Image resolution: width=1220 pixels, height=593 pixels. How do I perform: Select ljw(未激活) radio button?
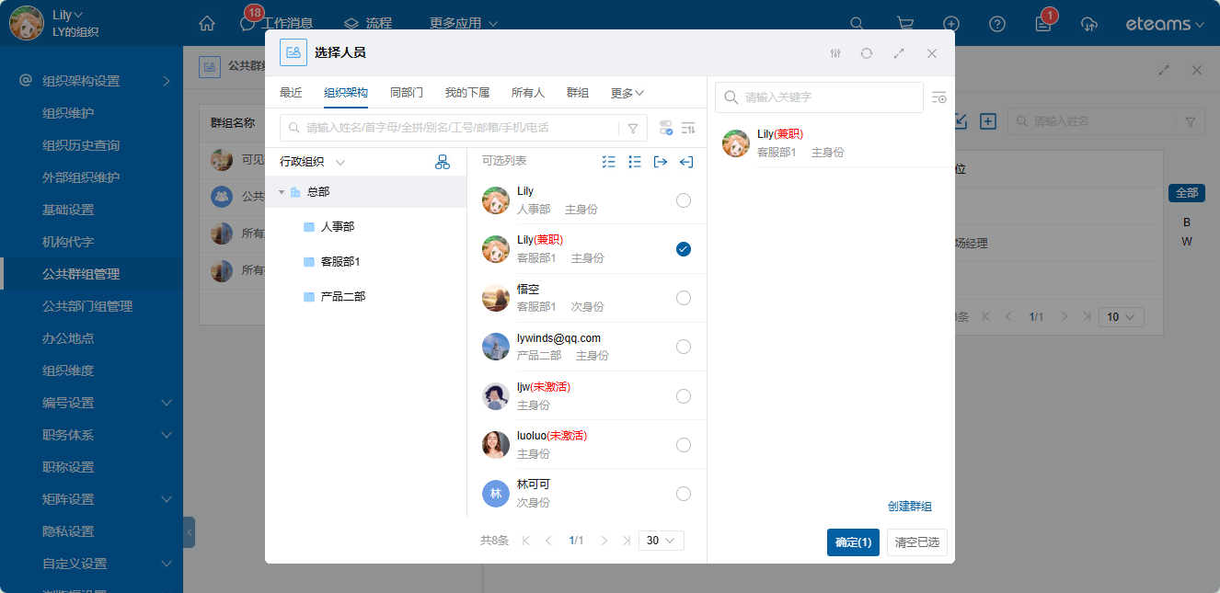click(x=684, y=396)
